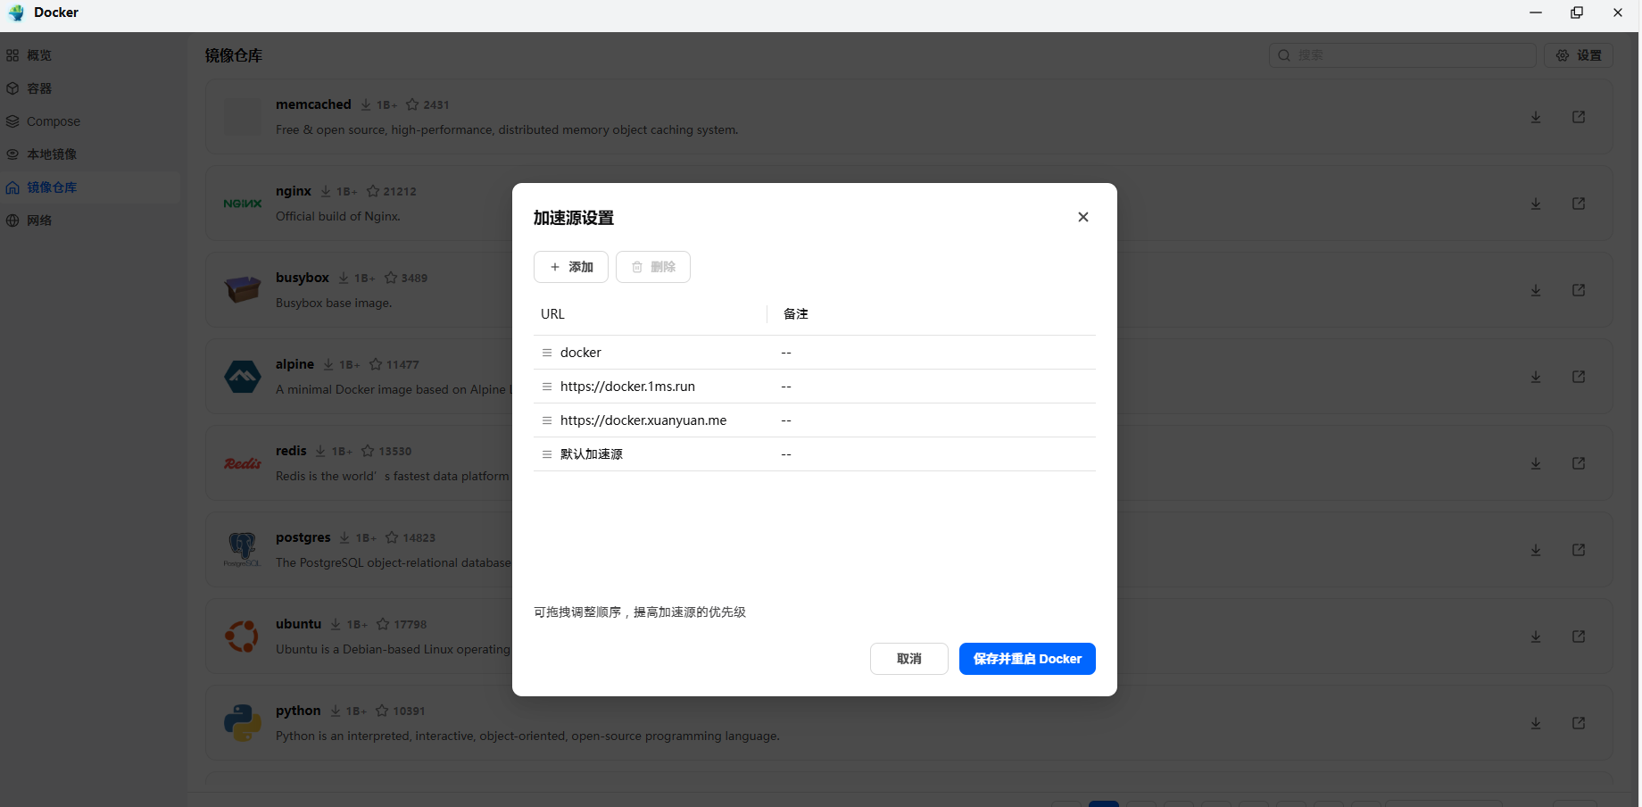The height and width of the screenshot is (807, 1642).
Task: Open the Compose sidebar section
Action: tap(90, 121)
